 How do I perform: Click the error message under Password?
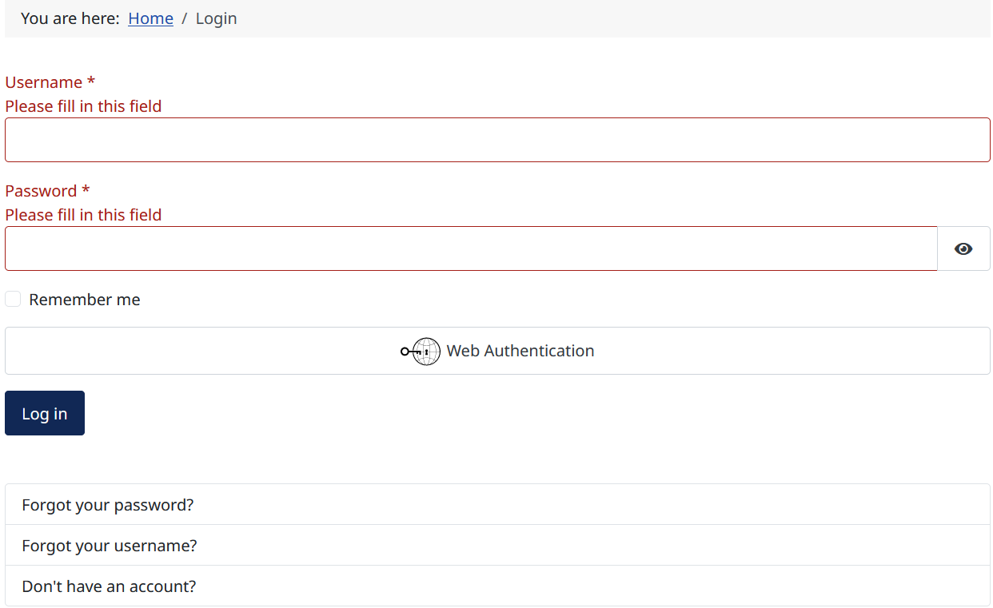(x=83, y=215)
